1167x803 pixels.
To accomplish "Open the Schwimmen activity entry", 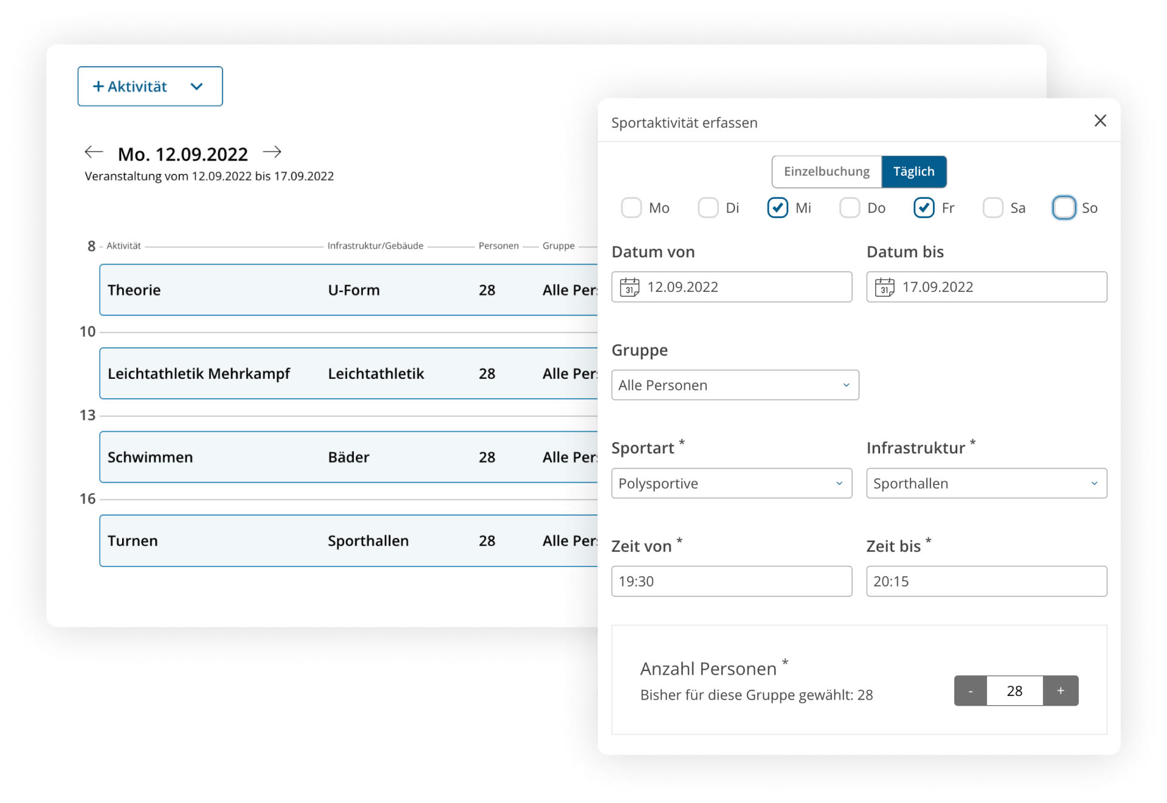I will tap(348, 457).
